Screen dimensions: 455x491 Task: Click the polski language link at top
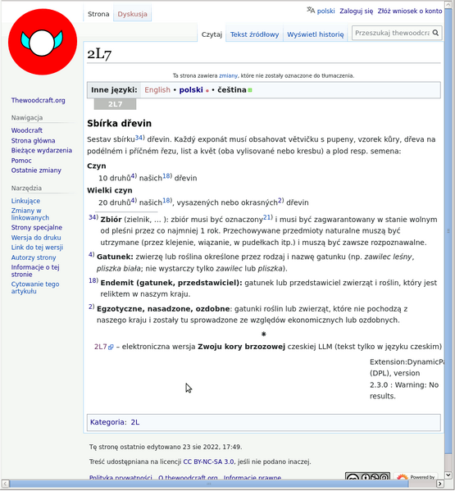pos(325,11)
